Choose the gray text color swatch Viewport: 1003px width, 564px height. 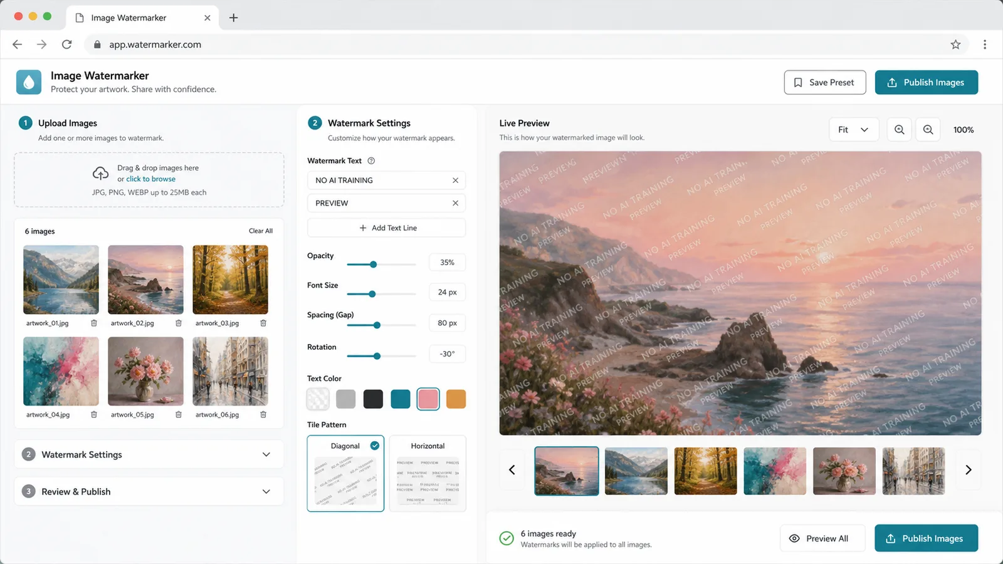(x=345, y=399)
